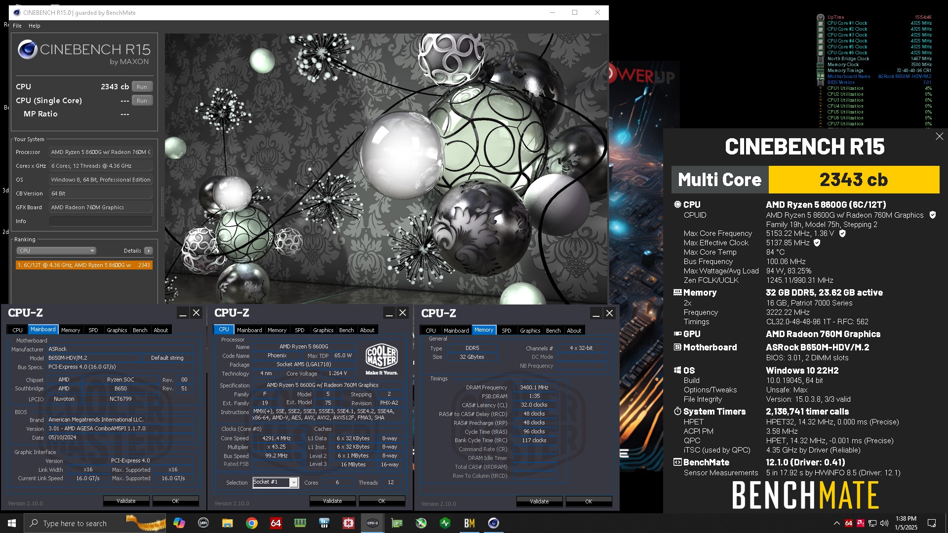Click the Cinebench R15 logo
The height and width of the screenshot is (533, 948).
click(84, 52)
